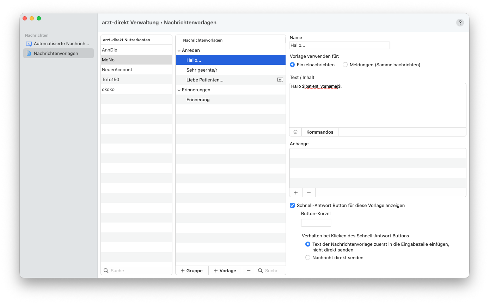Open the emoji picker smiley icon

coord(295,132)
